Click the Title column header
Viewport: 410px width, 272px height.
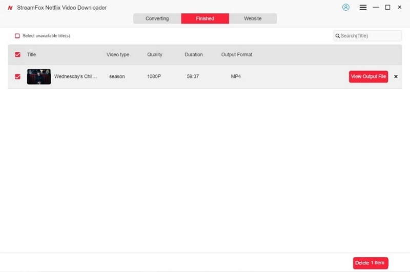[31, 55]
